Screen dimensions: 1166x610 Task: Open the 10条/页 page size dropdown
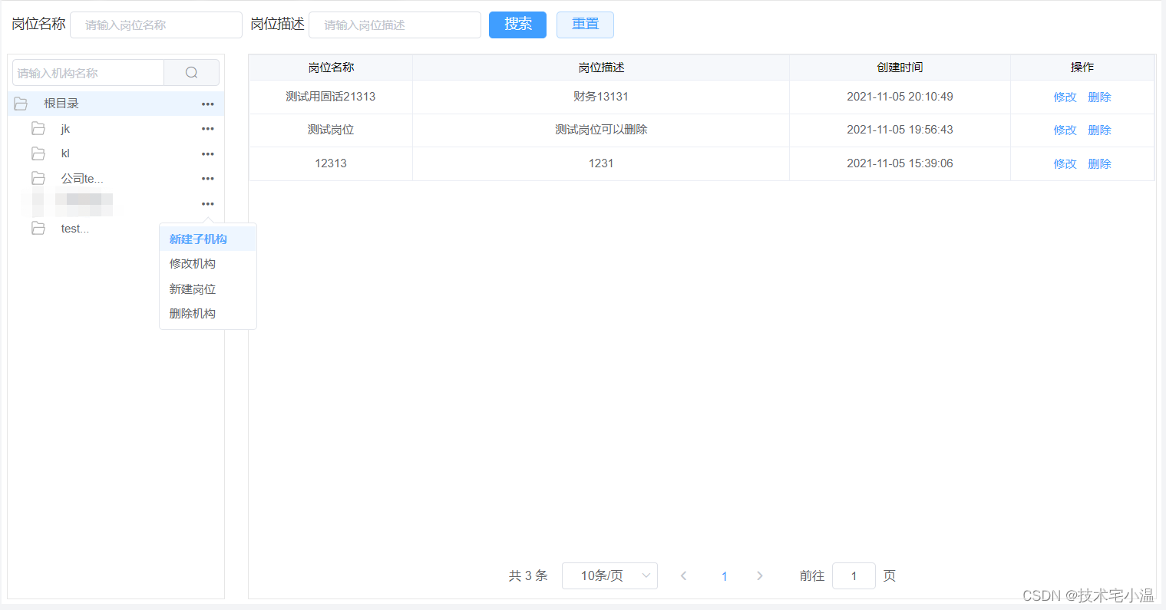tap(609, 575)
